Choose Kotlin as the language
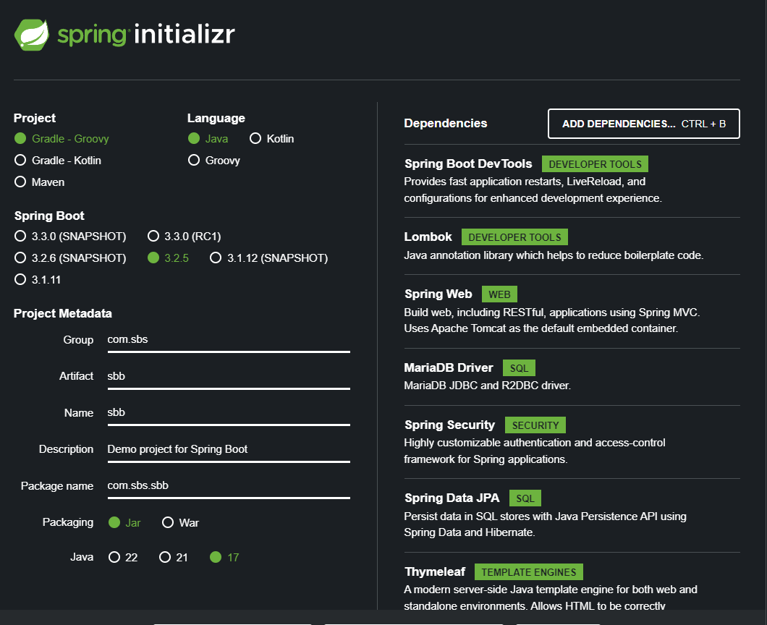Image resolution: width=767 pixels, height=625 pixels. [x=271, y=139]
